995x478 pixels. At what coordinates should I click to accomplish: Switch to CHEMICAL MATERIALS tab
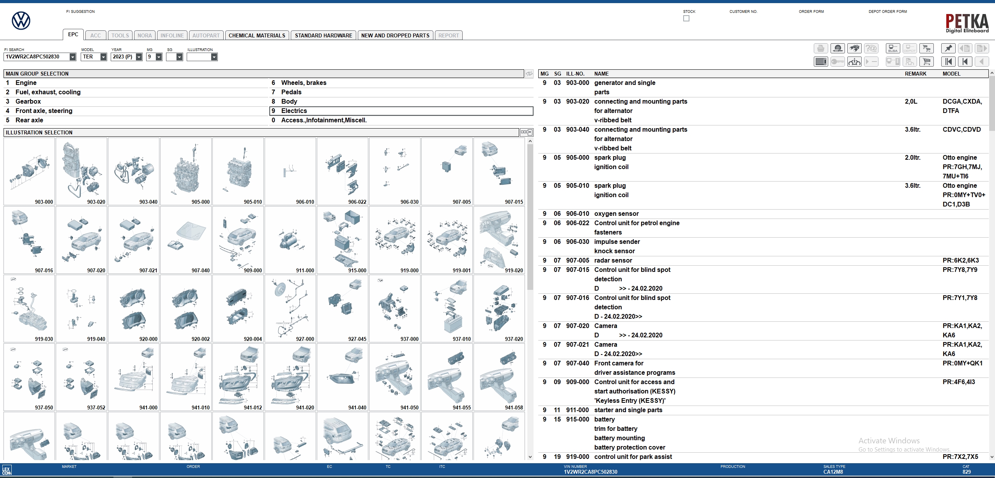coord(257,35)
